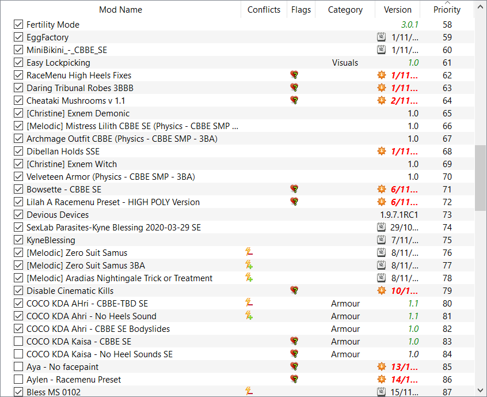Click the heart flag icon for RaceMenu High Heels Fixes
487x397 pixels.
point(294,75)
